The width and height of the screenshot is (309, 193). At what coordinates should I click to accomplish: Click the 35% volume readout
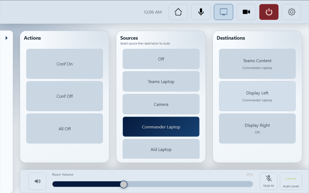point(249,175)
